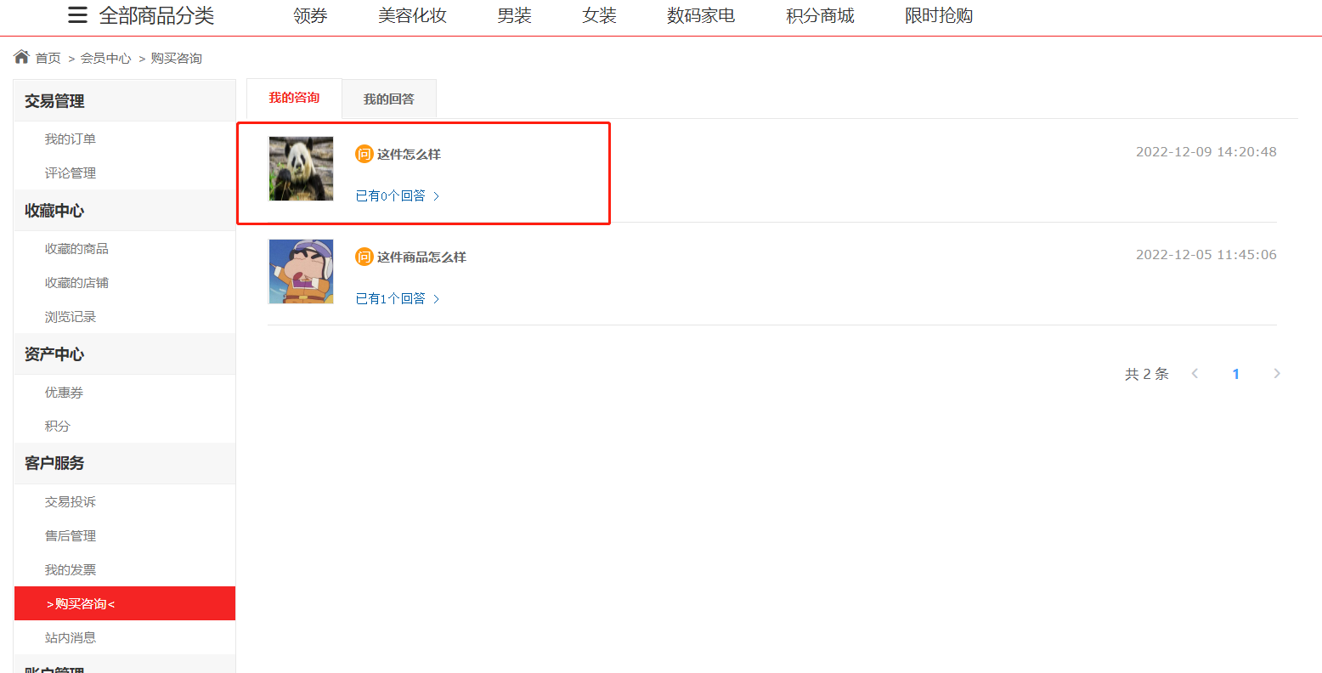Open 积分商城 in top navigation
This screenshot has width=1322, height=673.
click(x=820, y=15)
